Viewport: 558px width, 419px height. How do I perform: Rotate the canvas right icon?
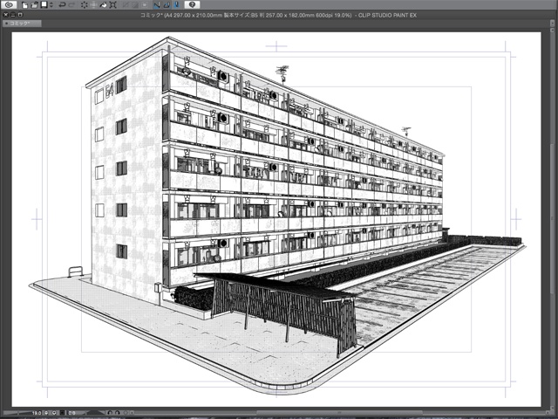(118, 413)
